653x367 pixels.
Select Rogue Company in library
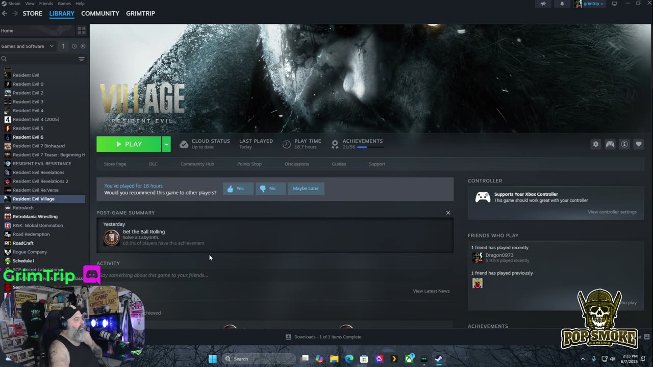(30, 252)
